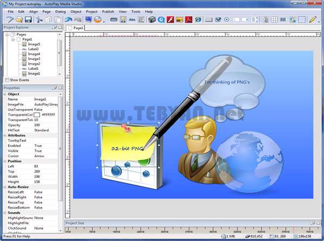
Task: Open the dropdown arrow beside the pencil icon
Action: click(319, 21)
